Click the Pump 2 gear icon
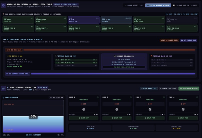 click(117, 109)
